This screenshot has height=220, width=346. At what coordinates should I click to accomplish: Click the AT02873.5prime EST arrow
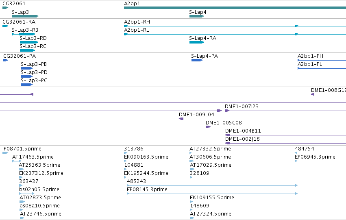tap(22, 202)
